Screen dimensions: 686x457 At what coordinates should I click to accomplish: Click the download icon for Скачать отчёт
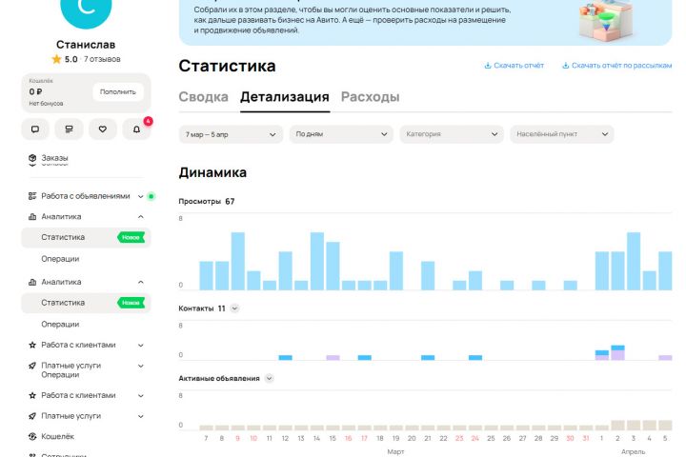point(488,66)
